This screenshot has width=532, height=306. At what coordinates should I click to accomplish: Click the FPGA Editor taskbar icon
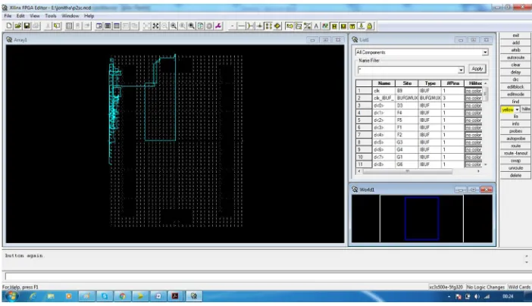194,296
